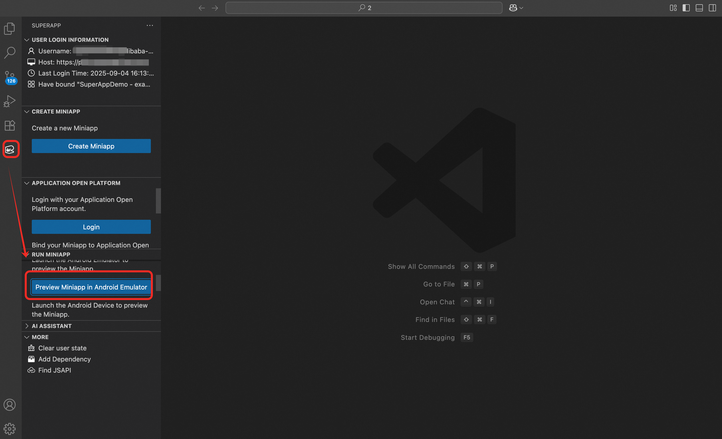Toggle the bottom panel layout button
Image resolution: width=722 pixels, height=439 pixels.
(x=699, y=8)
